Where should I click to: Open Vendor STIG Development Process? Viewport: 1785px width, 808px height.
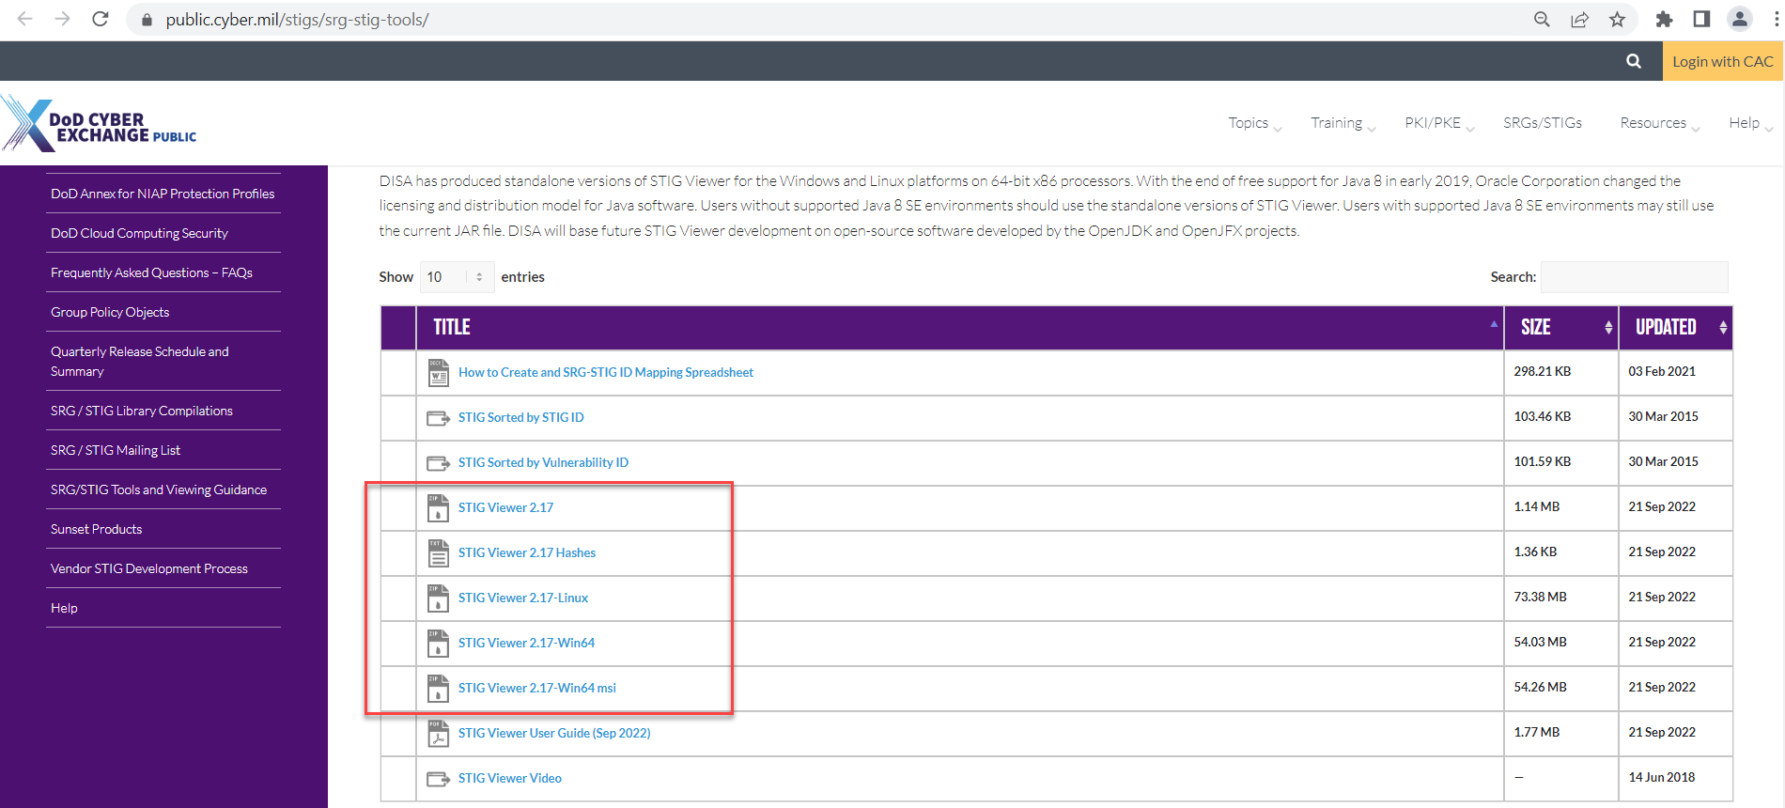(149, 568)
